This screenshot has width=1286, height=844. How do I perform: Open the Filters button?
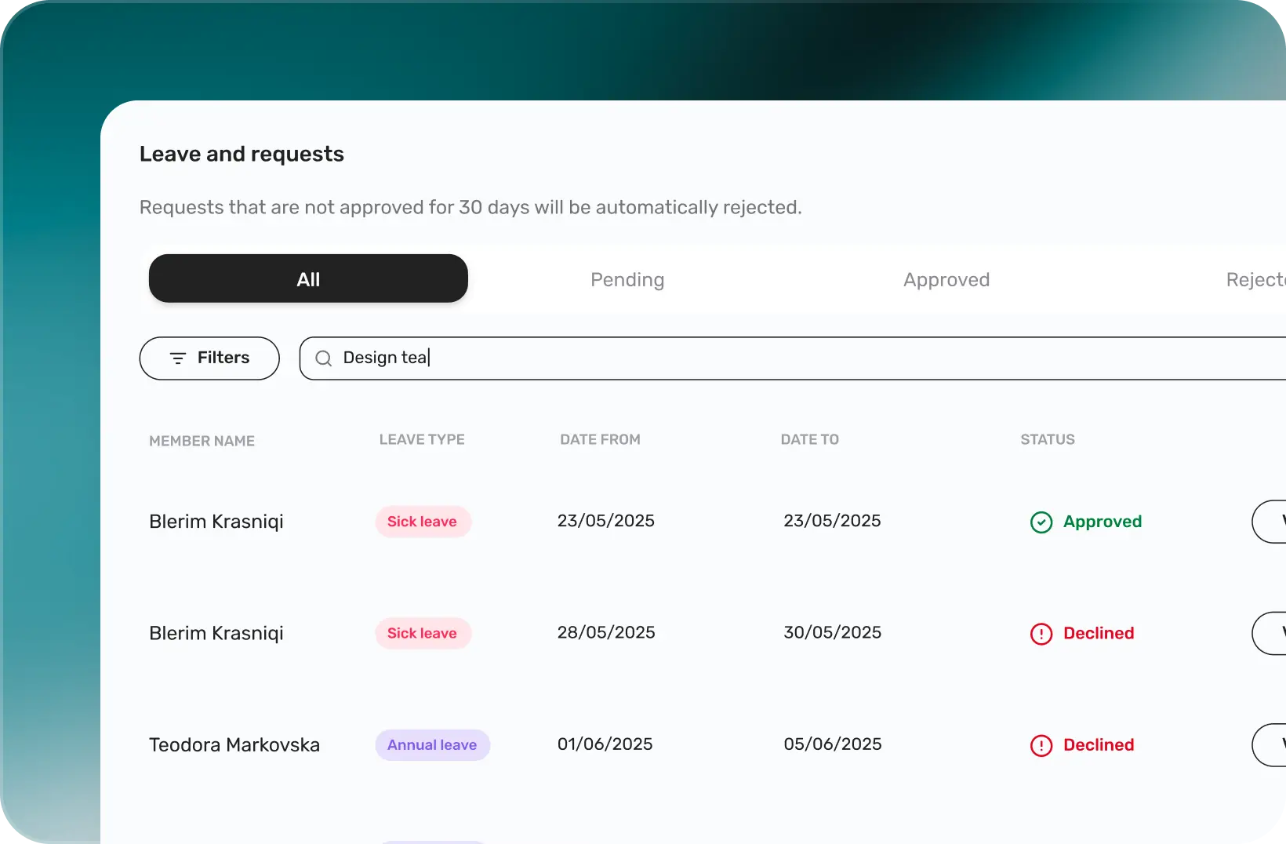pos(209,358)
